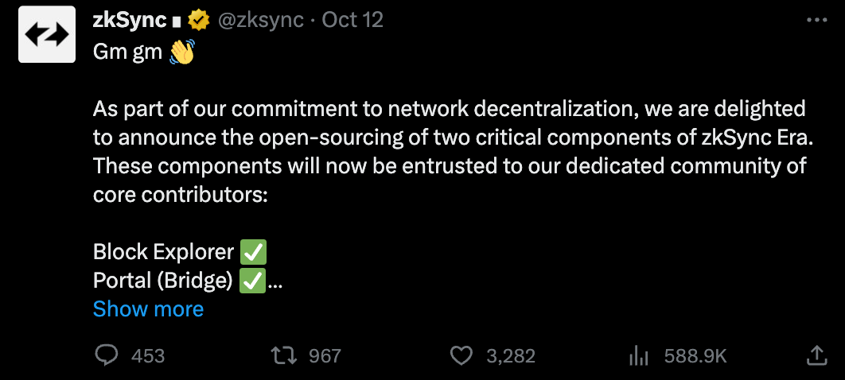Click the 453 replies count
This screenshot has width=845, height=380.
[x=148, y=356]
